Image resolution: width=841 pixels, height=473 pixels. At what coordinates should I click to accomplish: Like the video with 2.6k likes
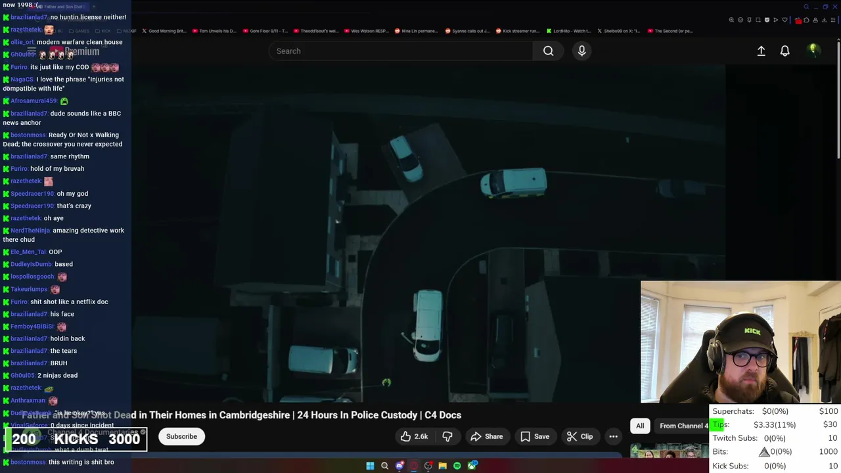pos(414,436)
